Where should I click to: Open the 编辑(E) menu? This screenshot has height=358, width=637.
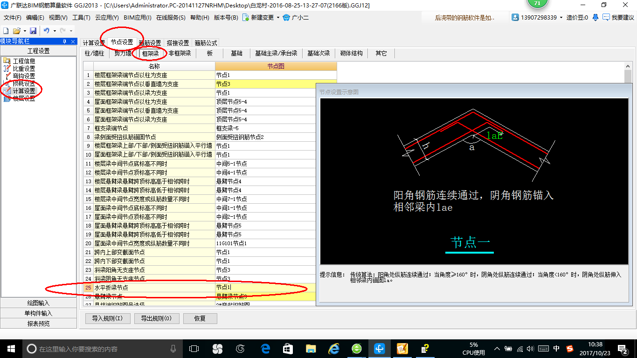pyautogui.click(x=35, y=18)
